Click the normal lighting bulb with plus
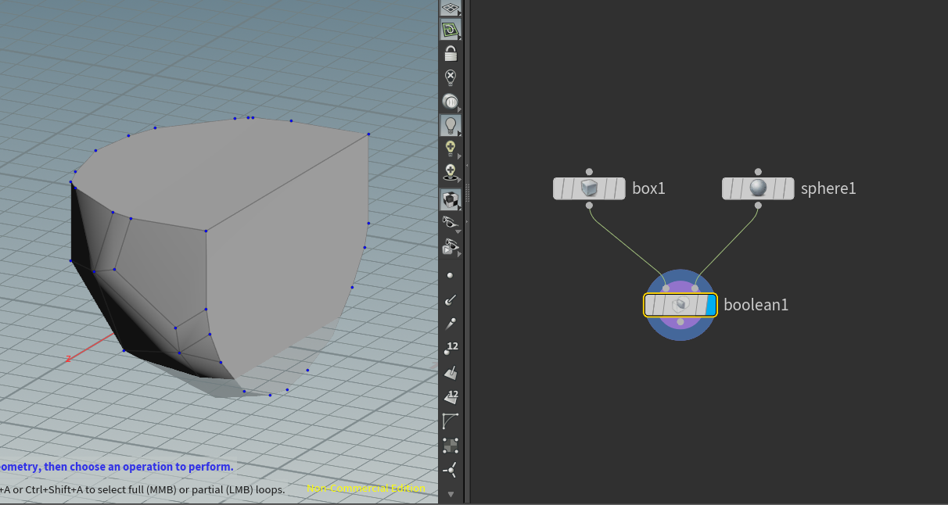This screenshot has height=505, width=948. tap(450, 148)
